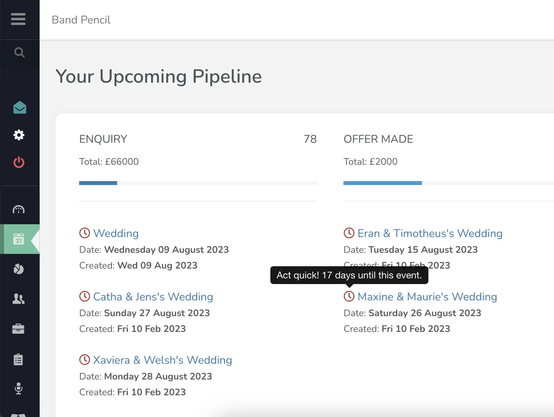Open the pie chart reports icon
Image resolution: width=554 pixels, height=417 pixels.
pyautogui.click(x=19, y=269)
